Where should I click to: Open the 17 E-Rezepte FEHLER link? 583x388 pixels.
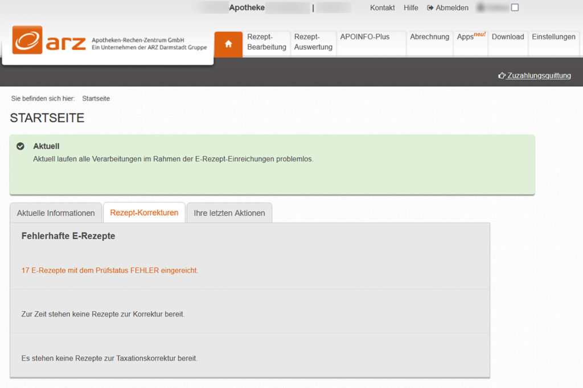(110, 270)
